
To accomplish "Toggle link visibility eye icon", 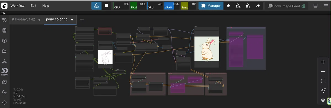I will tap(323, 100).
